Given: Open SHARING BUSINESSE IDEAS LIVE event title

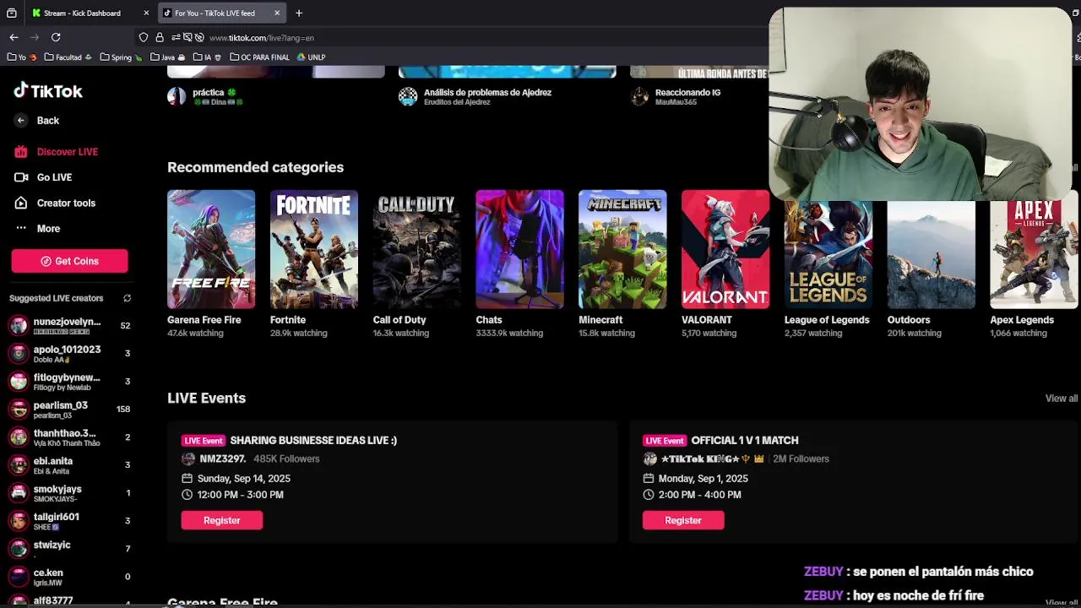Looking at the screenshot, I should coord(313,440).
